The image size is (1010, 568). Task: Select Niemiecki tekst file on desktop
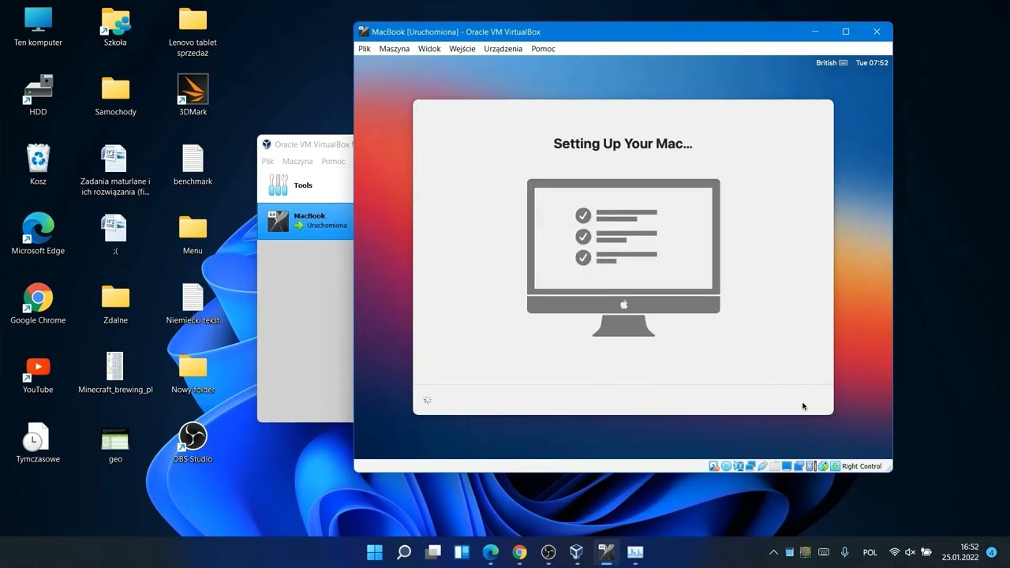[x=193, y=305]
